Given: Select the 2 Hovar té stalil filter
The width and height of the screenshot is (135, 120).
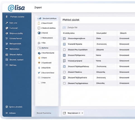Looking at the screenshot, I should (x=47, y=23).
